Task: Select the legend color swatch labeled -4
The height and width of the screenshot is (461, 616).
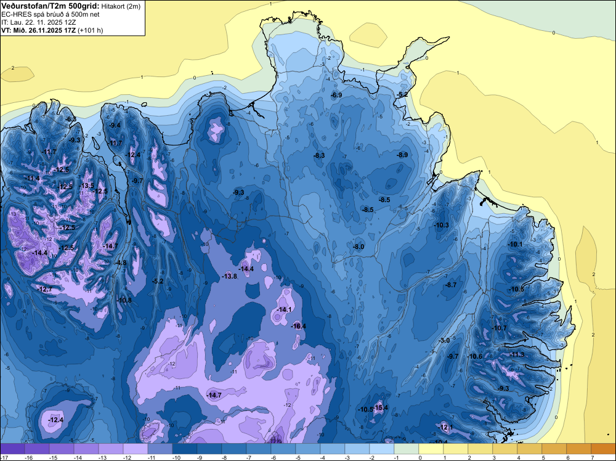Action: pyautogui.click(x=333, y=449)
